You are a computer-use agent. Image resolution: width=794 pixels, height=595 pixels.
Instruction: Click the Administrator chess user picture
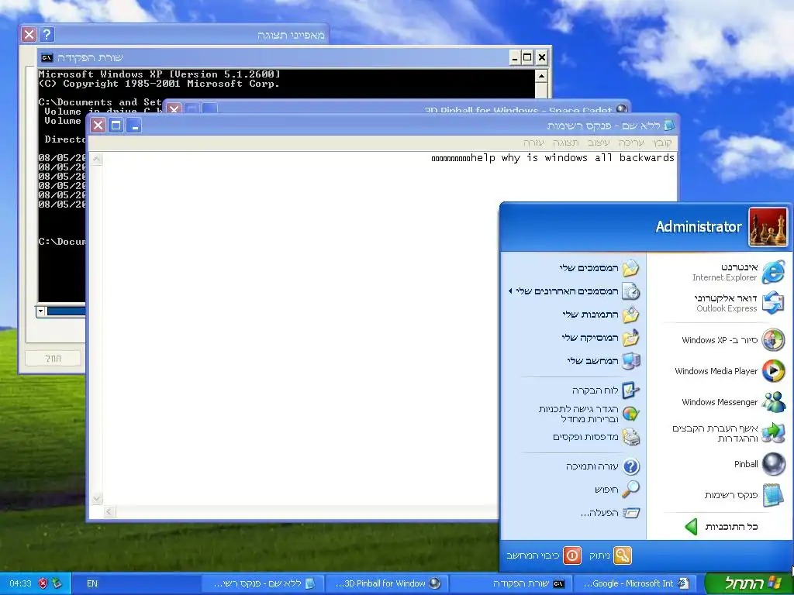point(768,227)
